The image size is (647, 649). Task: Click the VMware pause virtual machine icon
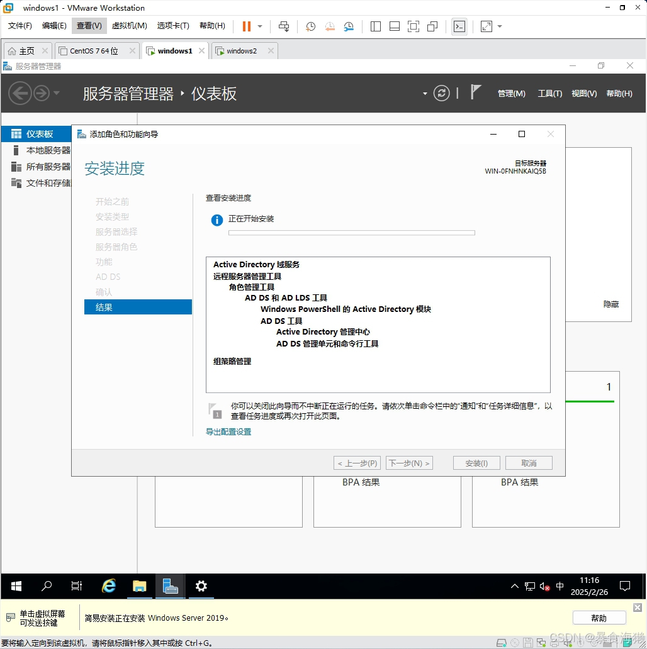(x=247, y=26)
